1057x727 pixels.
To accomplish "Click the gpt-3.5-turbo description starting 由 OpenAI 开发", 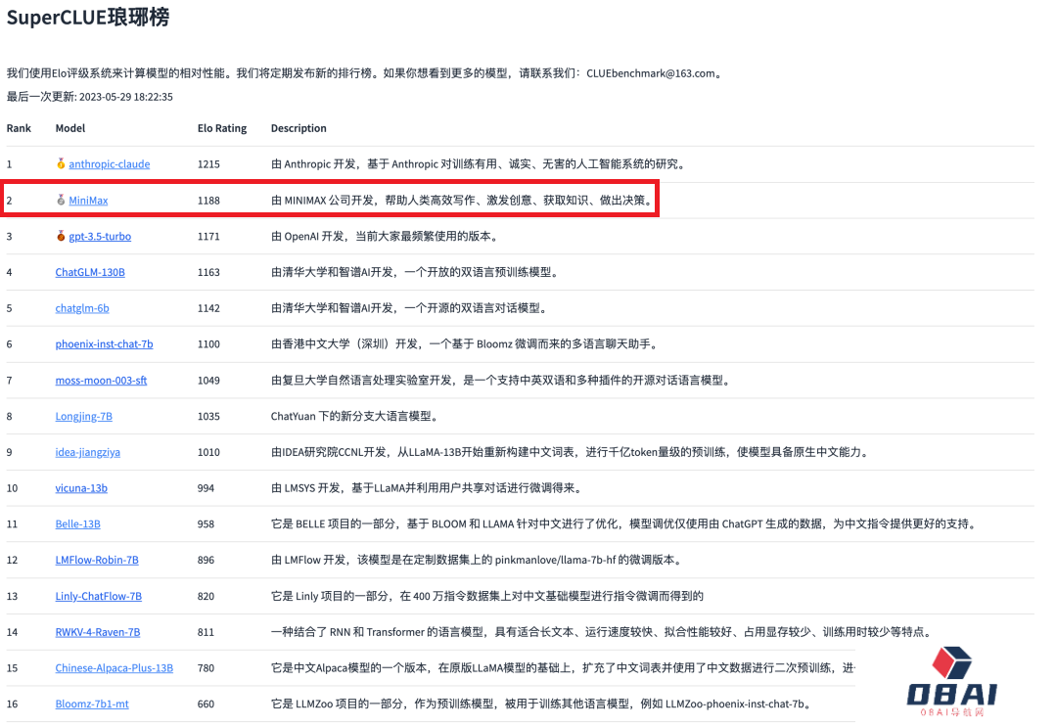I will click(x=385, y=237).
